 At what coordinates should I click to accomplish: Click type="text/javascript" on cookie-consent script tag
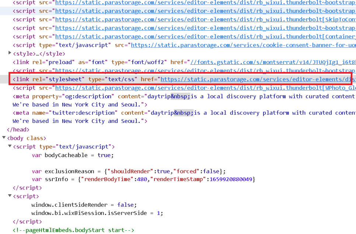click(75, 45)
